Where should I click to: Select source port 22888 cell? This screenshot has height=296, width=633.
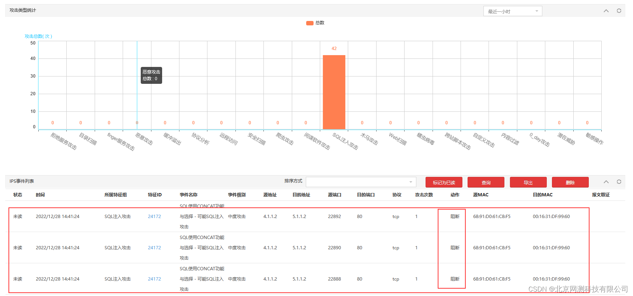[x=335, y=279]
